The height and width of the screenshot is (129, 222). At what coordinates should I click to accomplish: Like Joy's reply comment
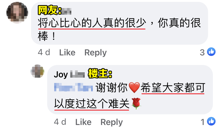83,122
